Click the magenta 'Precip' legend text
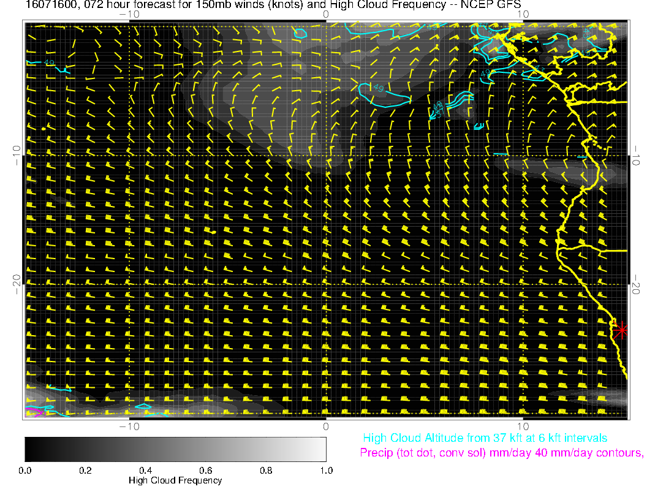The width and height of the screenshot is (647, 500). pyautogui.click(x=501, y=453)
